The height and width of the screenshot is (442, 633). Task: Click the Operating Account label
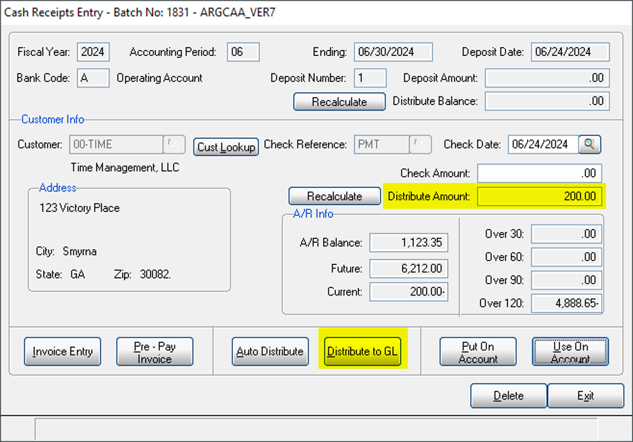point(159,78)
